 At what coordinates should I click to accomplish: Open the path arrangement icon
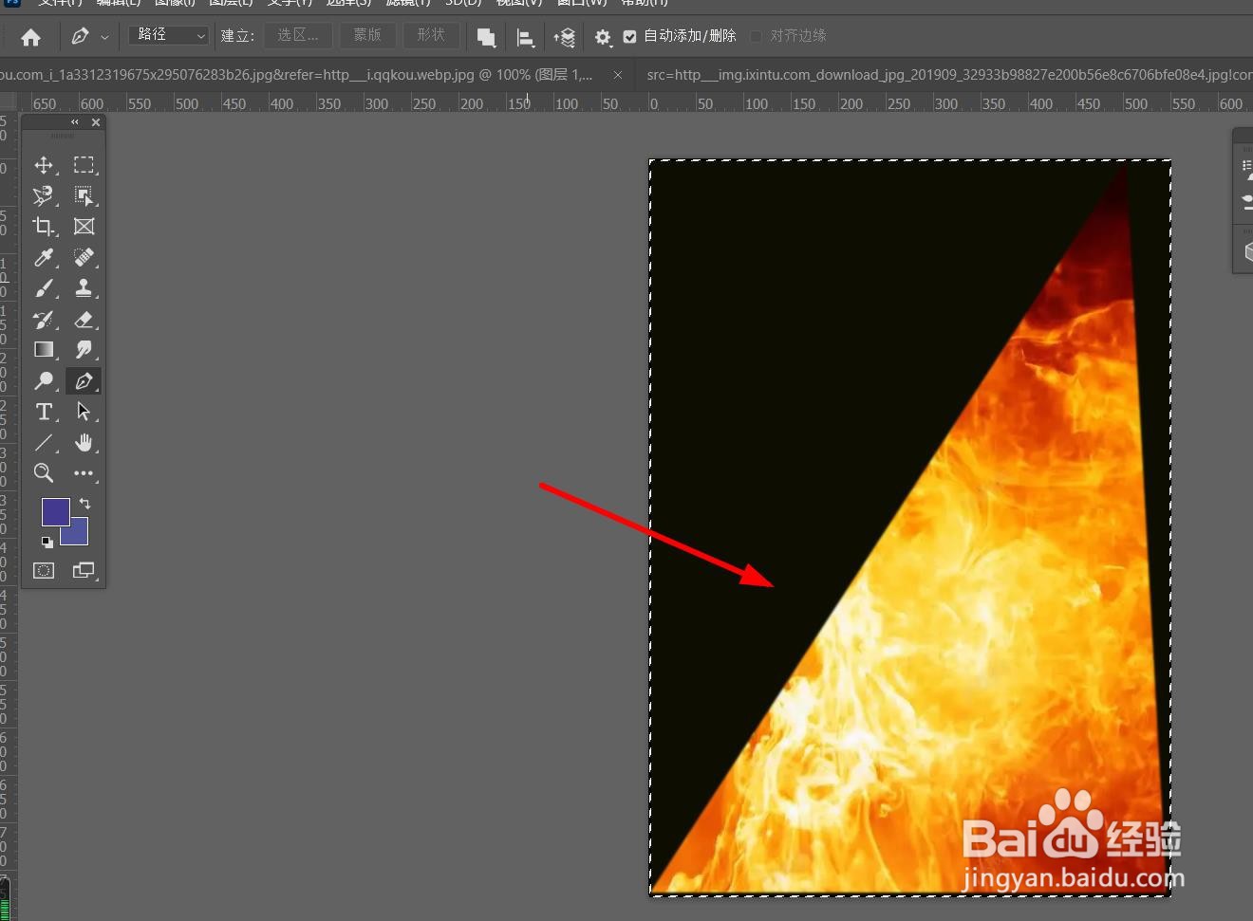pos(565,37)
